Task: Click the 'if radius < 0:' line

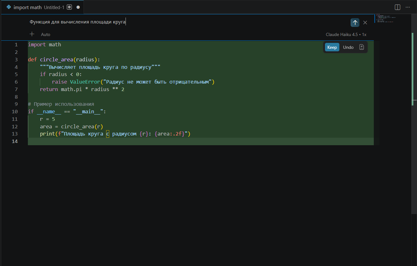Action: (61, 74)
